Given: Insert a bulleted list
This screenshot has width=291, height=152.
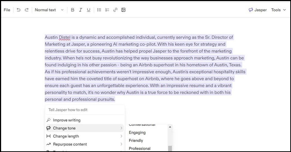Looking at the screenshot, I should click(x=99, y=10).
